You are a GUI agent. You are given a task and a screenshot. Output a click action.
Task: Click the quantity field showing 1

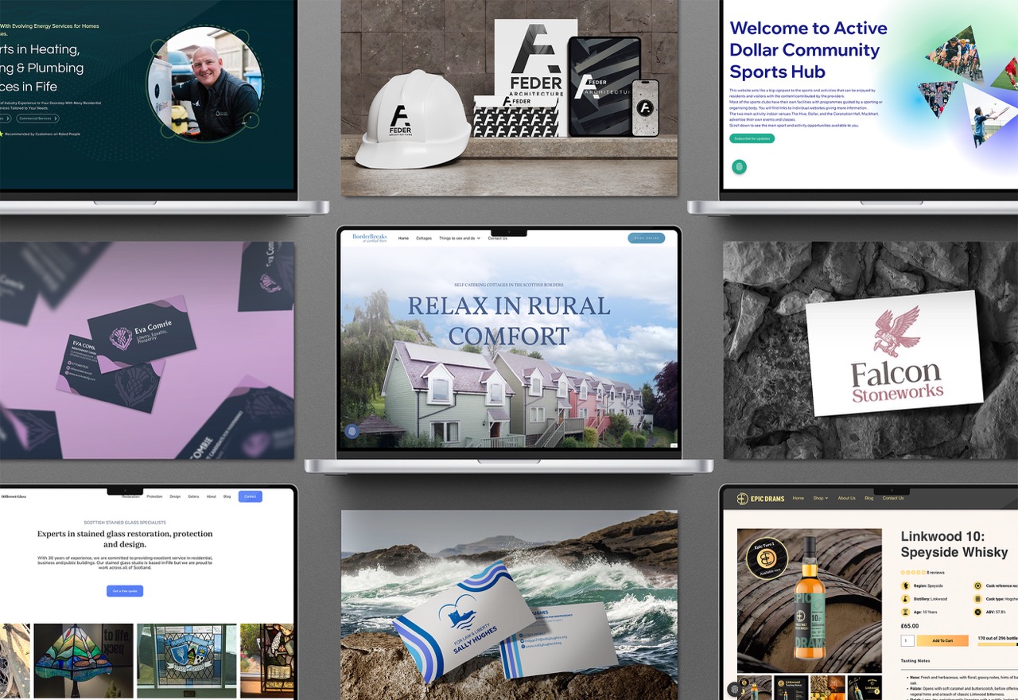(907, 640)
